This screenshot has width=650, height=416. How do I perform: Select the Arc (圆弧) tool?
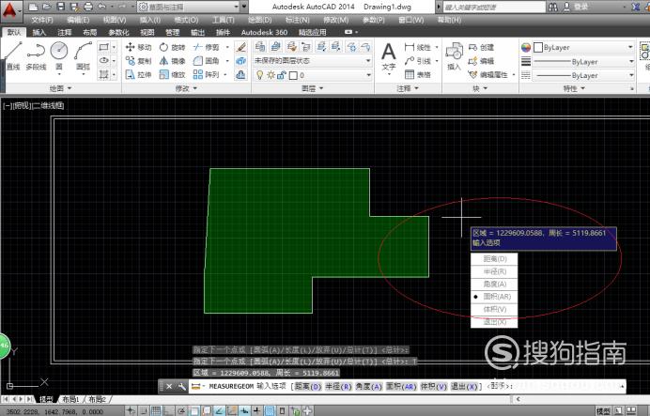pos(83,56)
